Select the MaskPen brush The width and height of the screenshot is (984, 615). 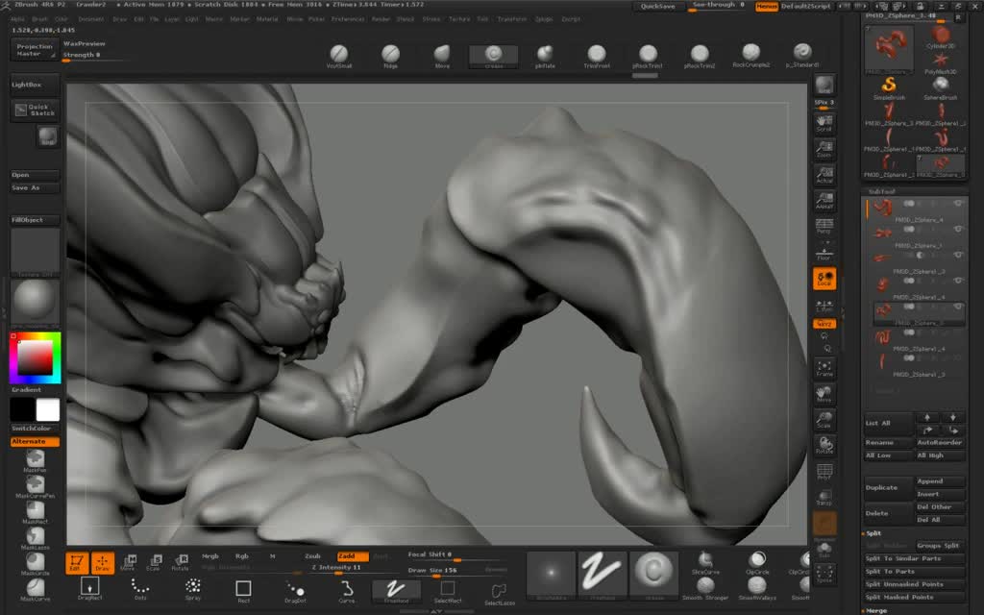click(x=36, y=461)
